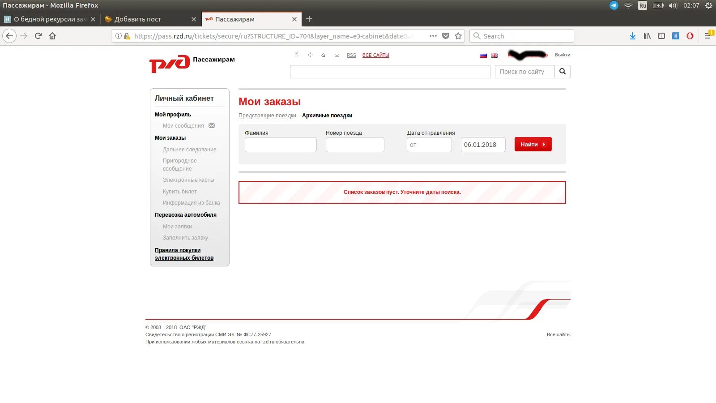Select the Предстоящие поездки tab

pos(267,116)
